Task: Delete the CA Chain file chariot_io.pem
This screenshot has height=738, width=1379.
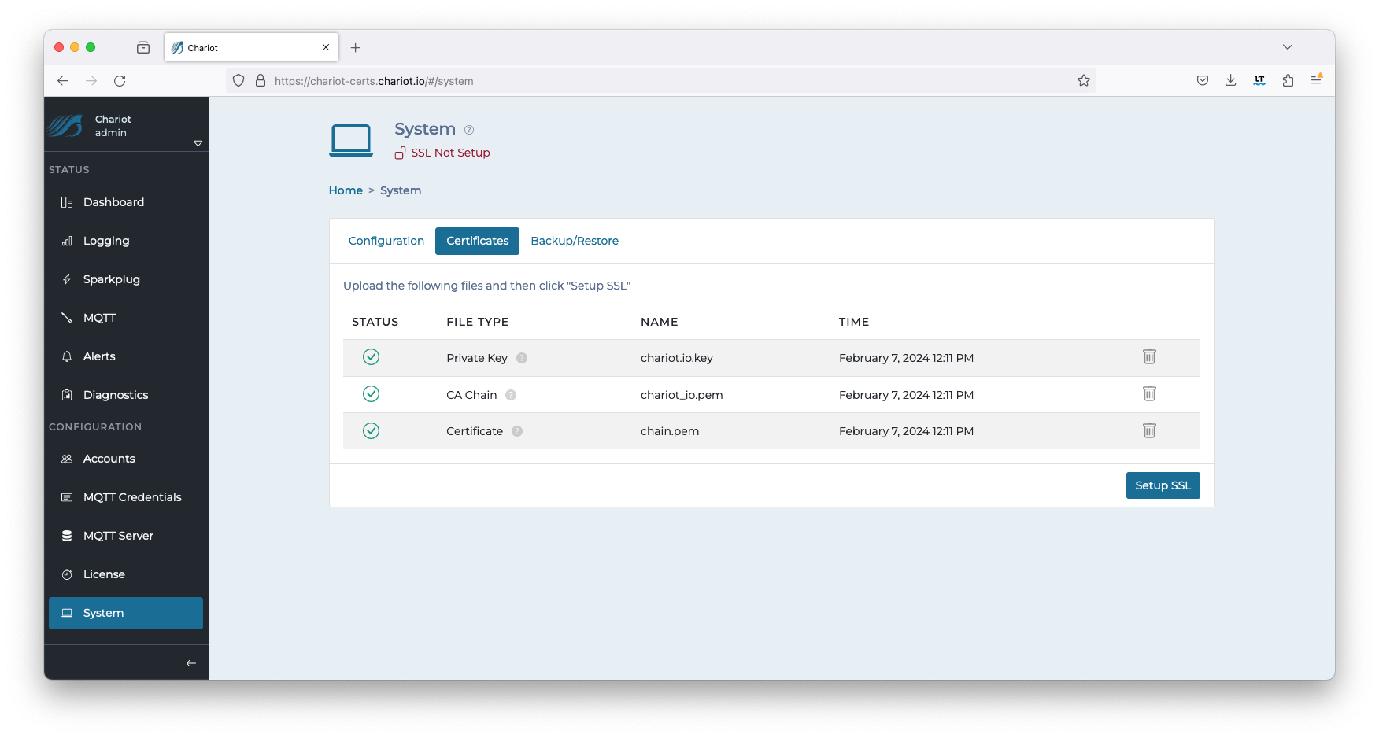Action: click(1149, 394)
